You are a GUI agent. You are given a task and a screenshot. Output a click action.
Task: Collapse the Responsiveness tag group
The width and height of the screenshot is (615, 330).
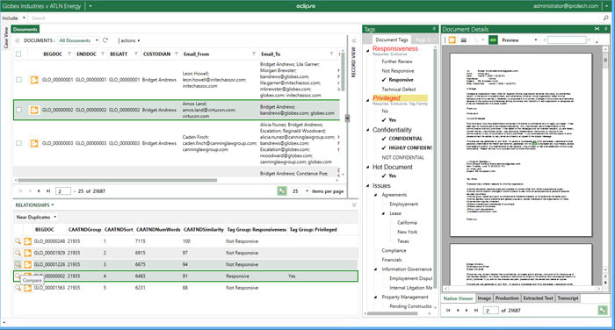click(368, 50)
